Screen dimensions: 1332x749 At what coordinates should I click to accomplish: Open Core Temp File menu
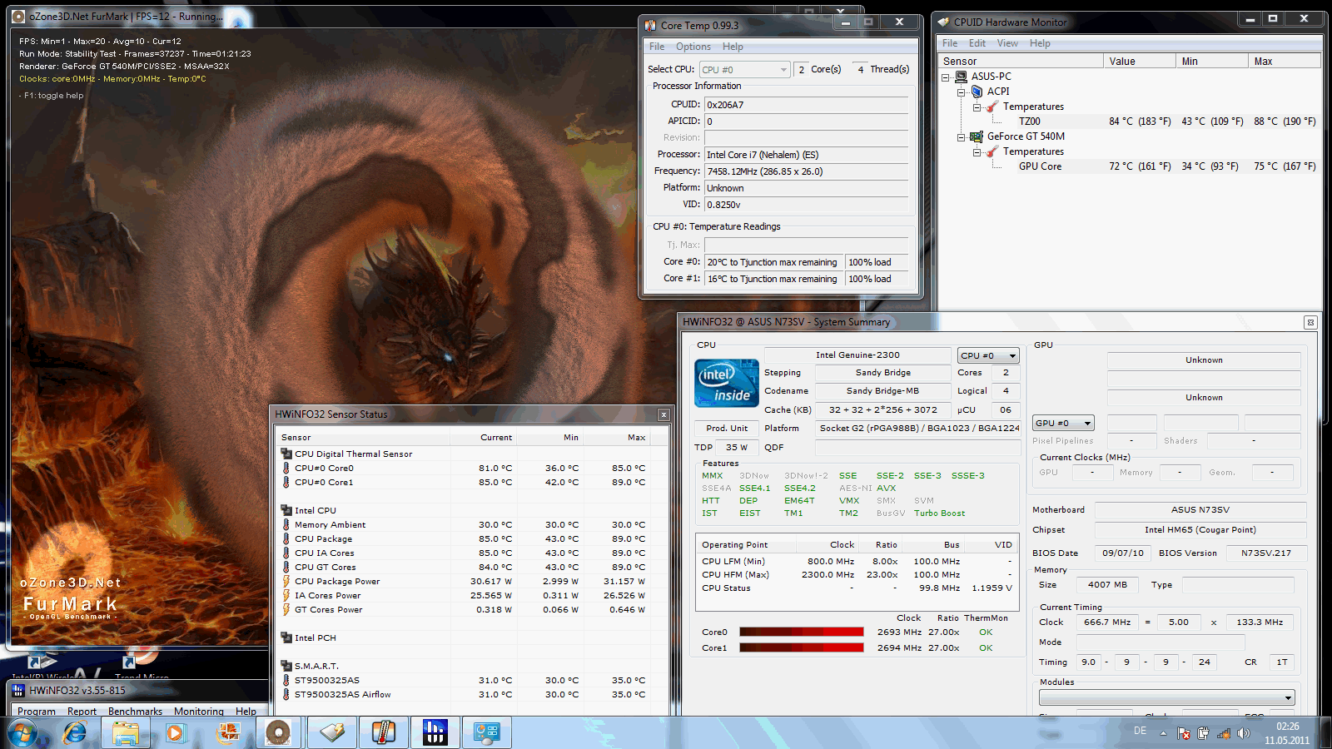(657, 47)
